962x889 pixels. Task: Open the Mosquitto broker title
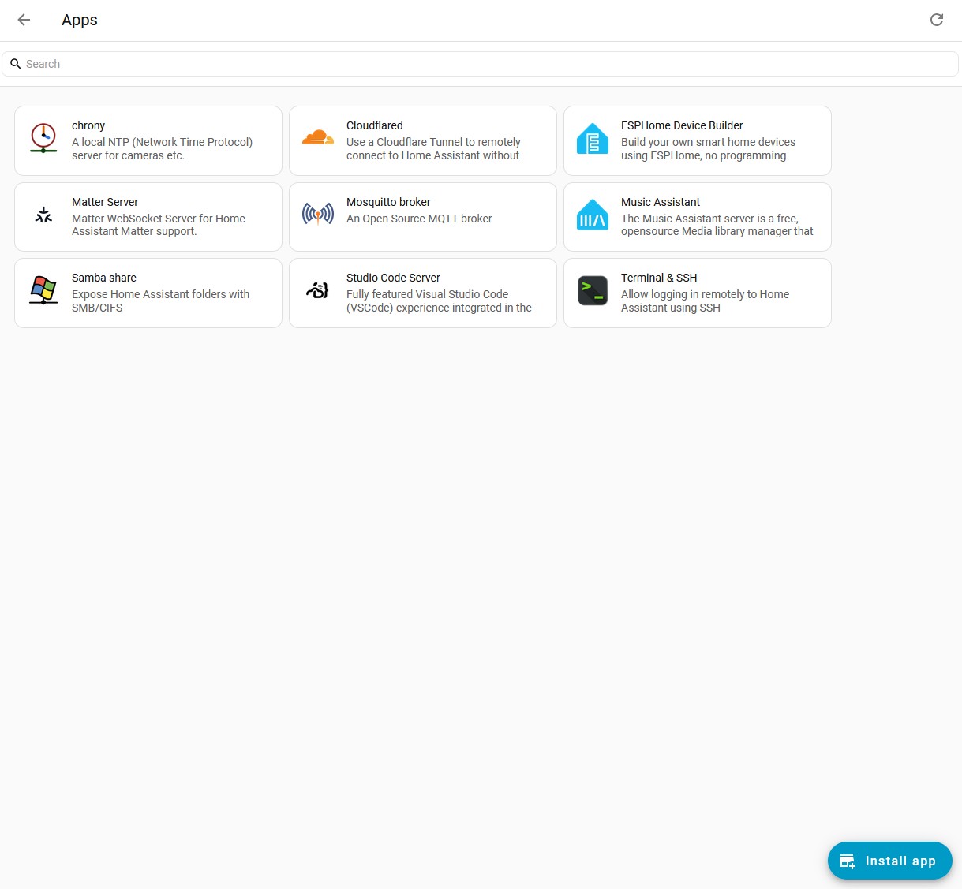click(388, 202)
